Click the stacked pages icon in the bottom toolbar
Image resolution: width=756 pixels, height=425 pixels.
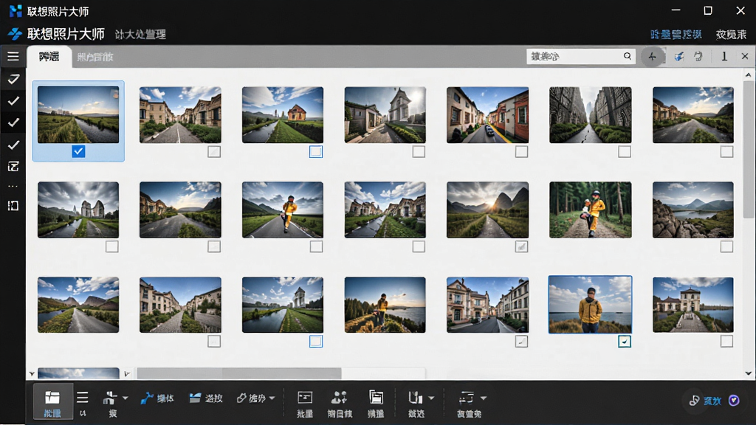376,398
